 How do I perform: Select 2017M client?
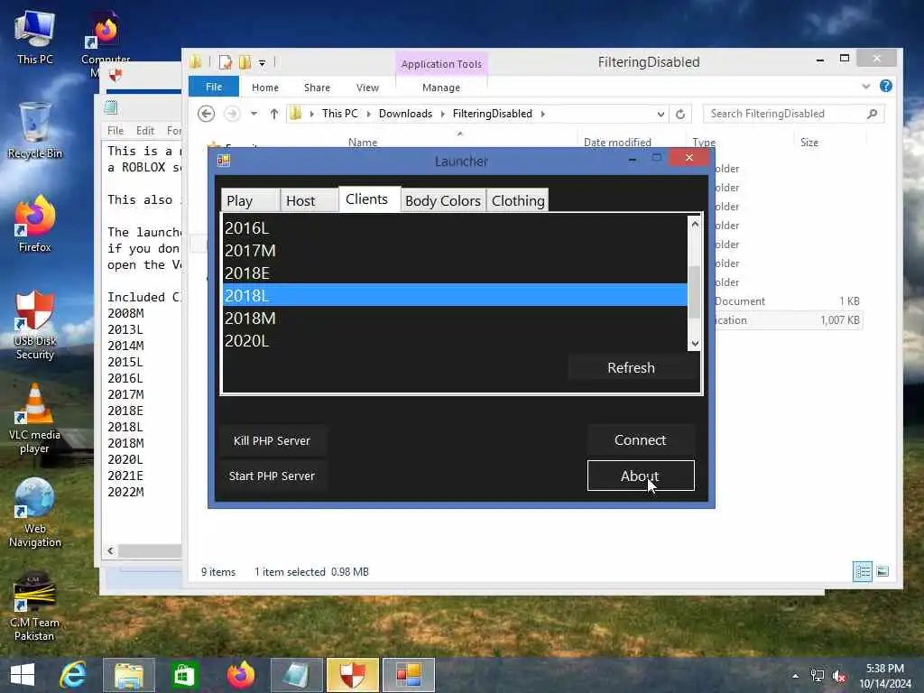[455, 251]
